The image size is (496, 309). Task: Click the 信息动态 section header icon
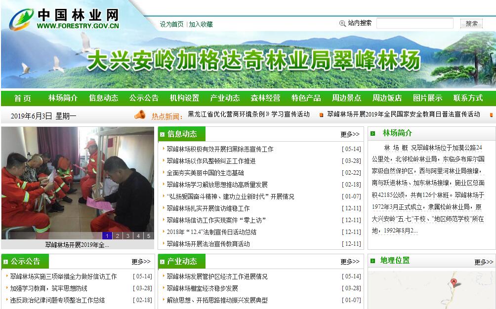(x=162, y=134)
